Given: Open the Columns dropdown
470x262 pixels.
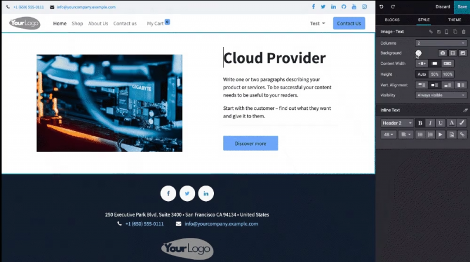Looking at the screenshot, I should pyautogui.click(x=441, y=43).
